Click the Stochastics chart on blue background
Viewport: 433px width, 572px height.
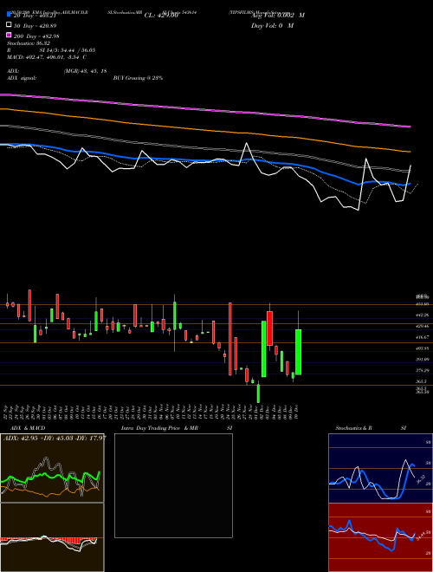tap(380, 468)
